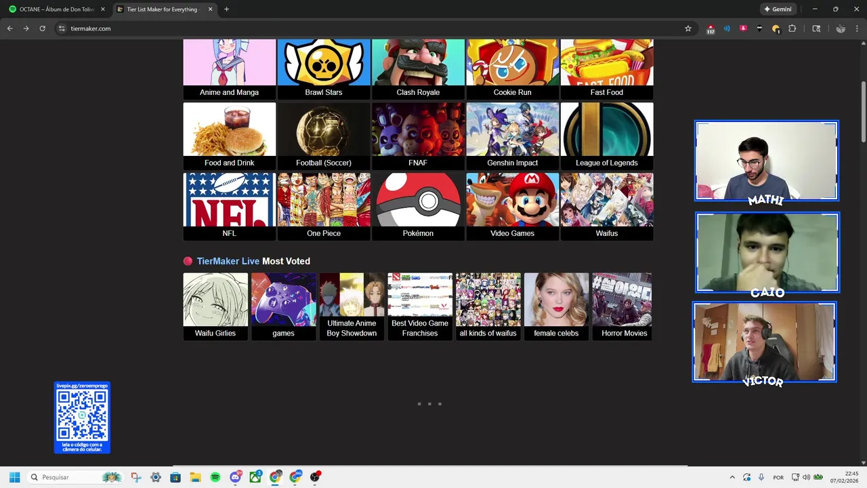The image size is (867, 488).
Task: Close the Tier List Maker tab
Action: 210,9
